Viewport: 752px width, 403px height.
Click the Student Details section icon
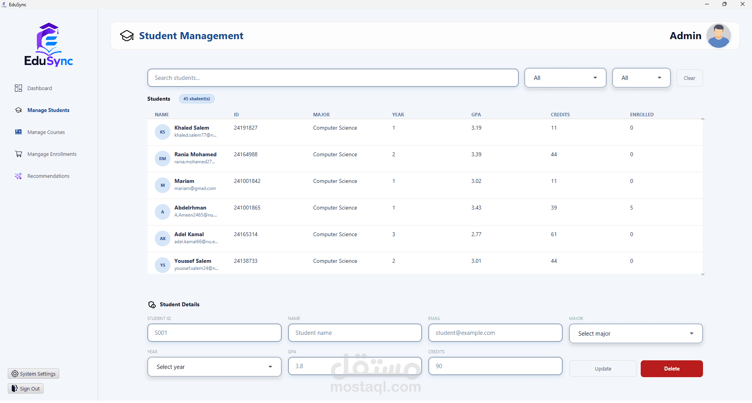click(x=152, y=305)
